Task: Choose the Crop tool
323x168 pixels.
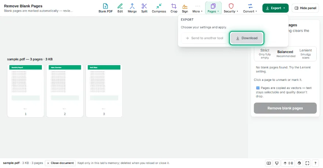Action: 174,8
